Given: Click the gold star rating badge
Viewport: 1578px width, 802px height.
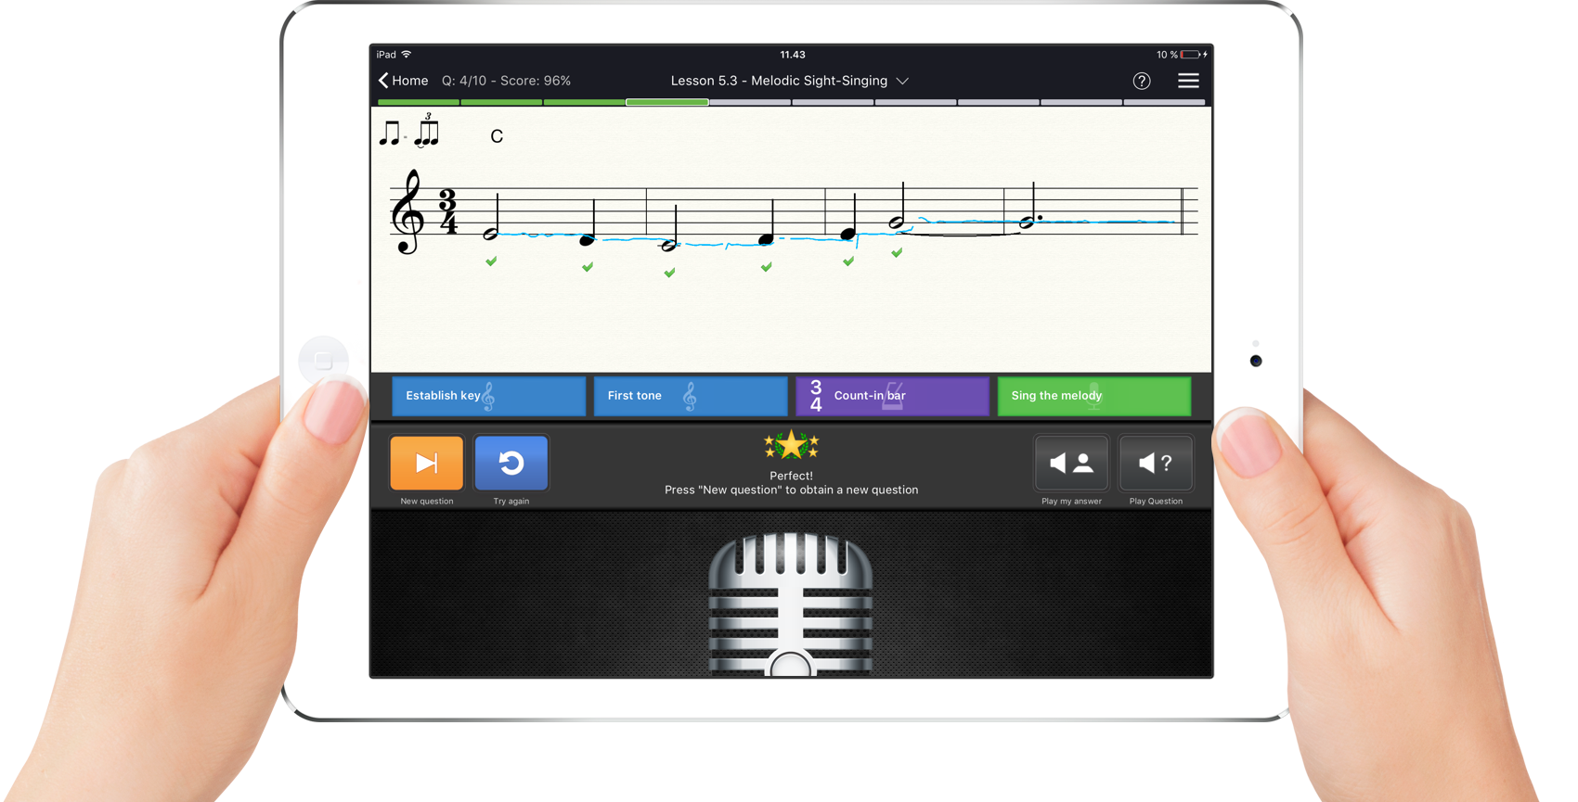Looking at the screenshot, I should pyautogui.click(x=791, y=446).
